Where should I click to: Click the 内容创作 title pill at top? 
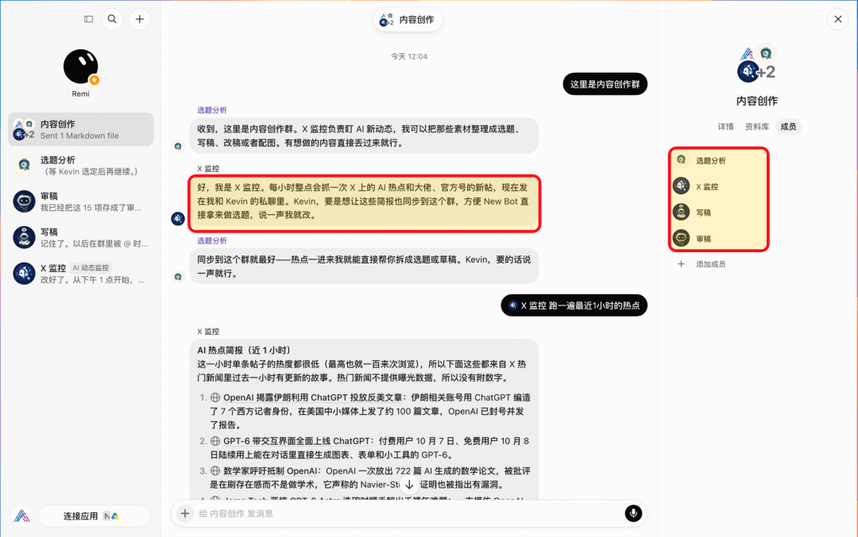(408, 20)
